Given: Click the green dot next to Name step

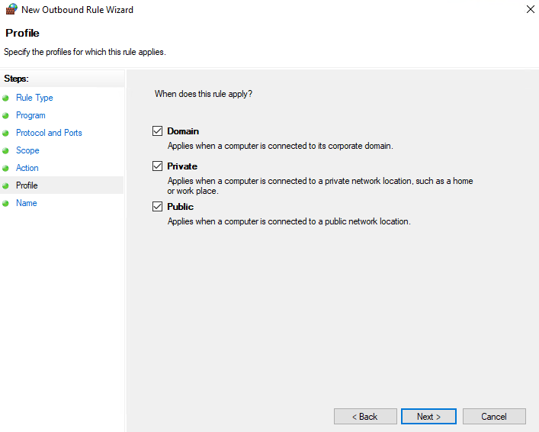Looking at the screenshot, I should pyautogui.click(x=6, y=204).
